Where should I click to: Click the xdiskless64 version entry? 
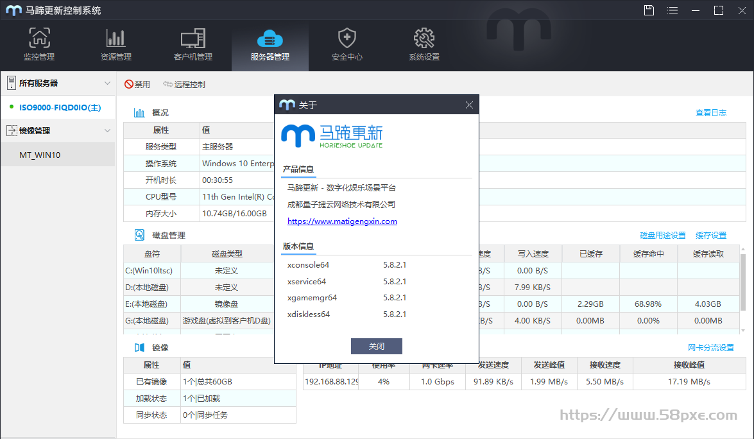point(309,314)
